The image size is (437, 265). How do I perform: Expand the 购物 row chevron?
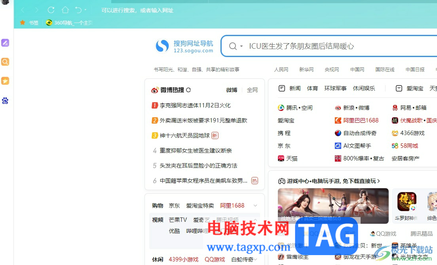pyautogui.click(x=255, y=206)
